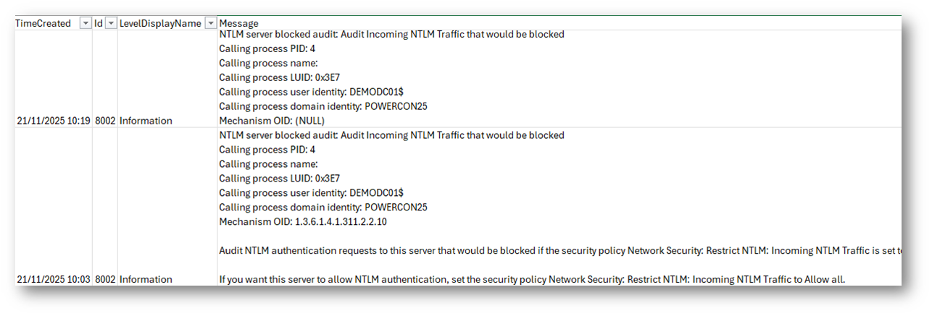This screenshot has width=932, height=316.
Task: Select the 8002 Id cell for 10:19 event
Action: click(x=104, y=121)
